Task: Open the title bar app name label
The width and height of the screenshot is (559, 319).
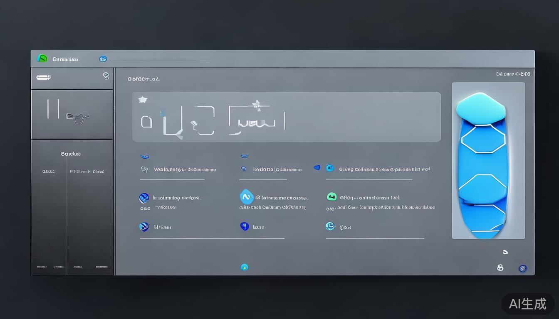Action: pos(65,59)
